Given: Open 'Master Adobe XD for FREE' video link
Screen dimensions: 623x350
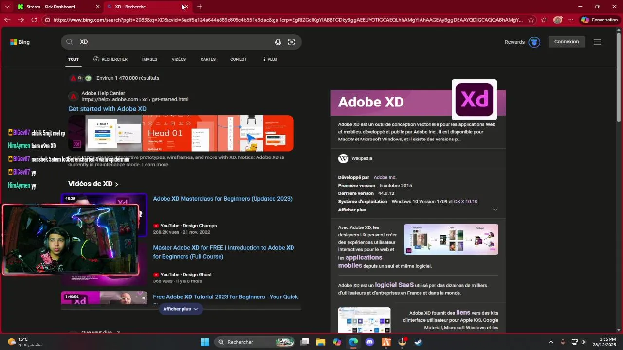Looking at the screenshot, I should coord(223,252).
